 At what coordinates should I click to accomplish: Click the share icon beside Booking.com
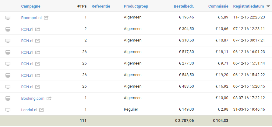pyautogui.click(x=49, y=98)
